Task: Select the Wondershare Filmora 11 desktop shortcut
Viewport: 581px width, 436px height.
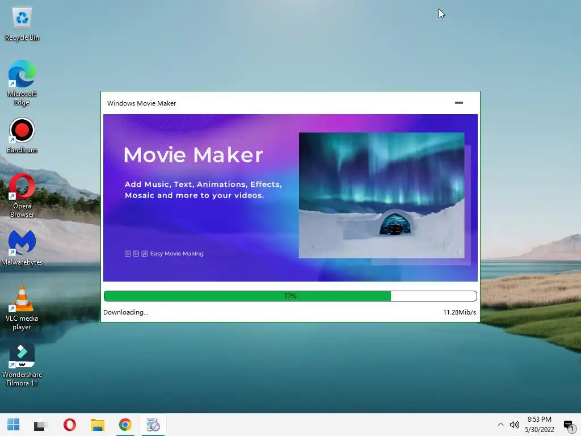Action: point(22,365)
